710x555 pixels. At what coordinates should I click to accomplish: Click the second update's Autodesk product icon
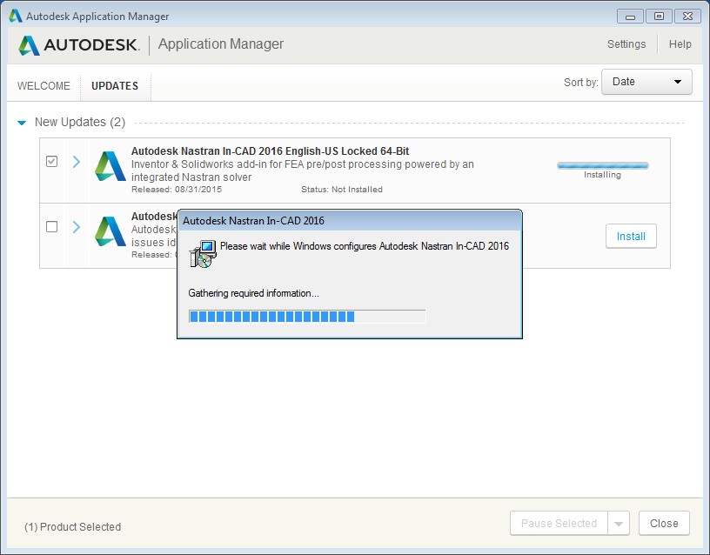click(x=110, y=231)
